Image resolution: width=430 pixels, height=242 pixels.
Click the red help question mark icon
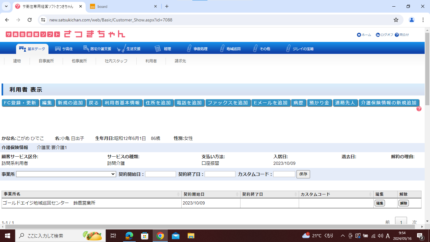(419, 109)
